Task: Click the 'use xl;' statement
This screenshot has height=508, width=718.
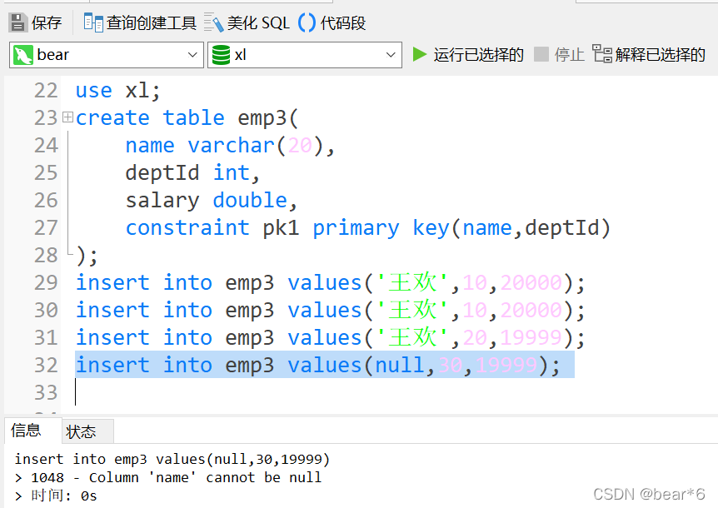Action: click(118, 91)
